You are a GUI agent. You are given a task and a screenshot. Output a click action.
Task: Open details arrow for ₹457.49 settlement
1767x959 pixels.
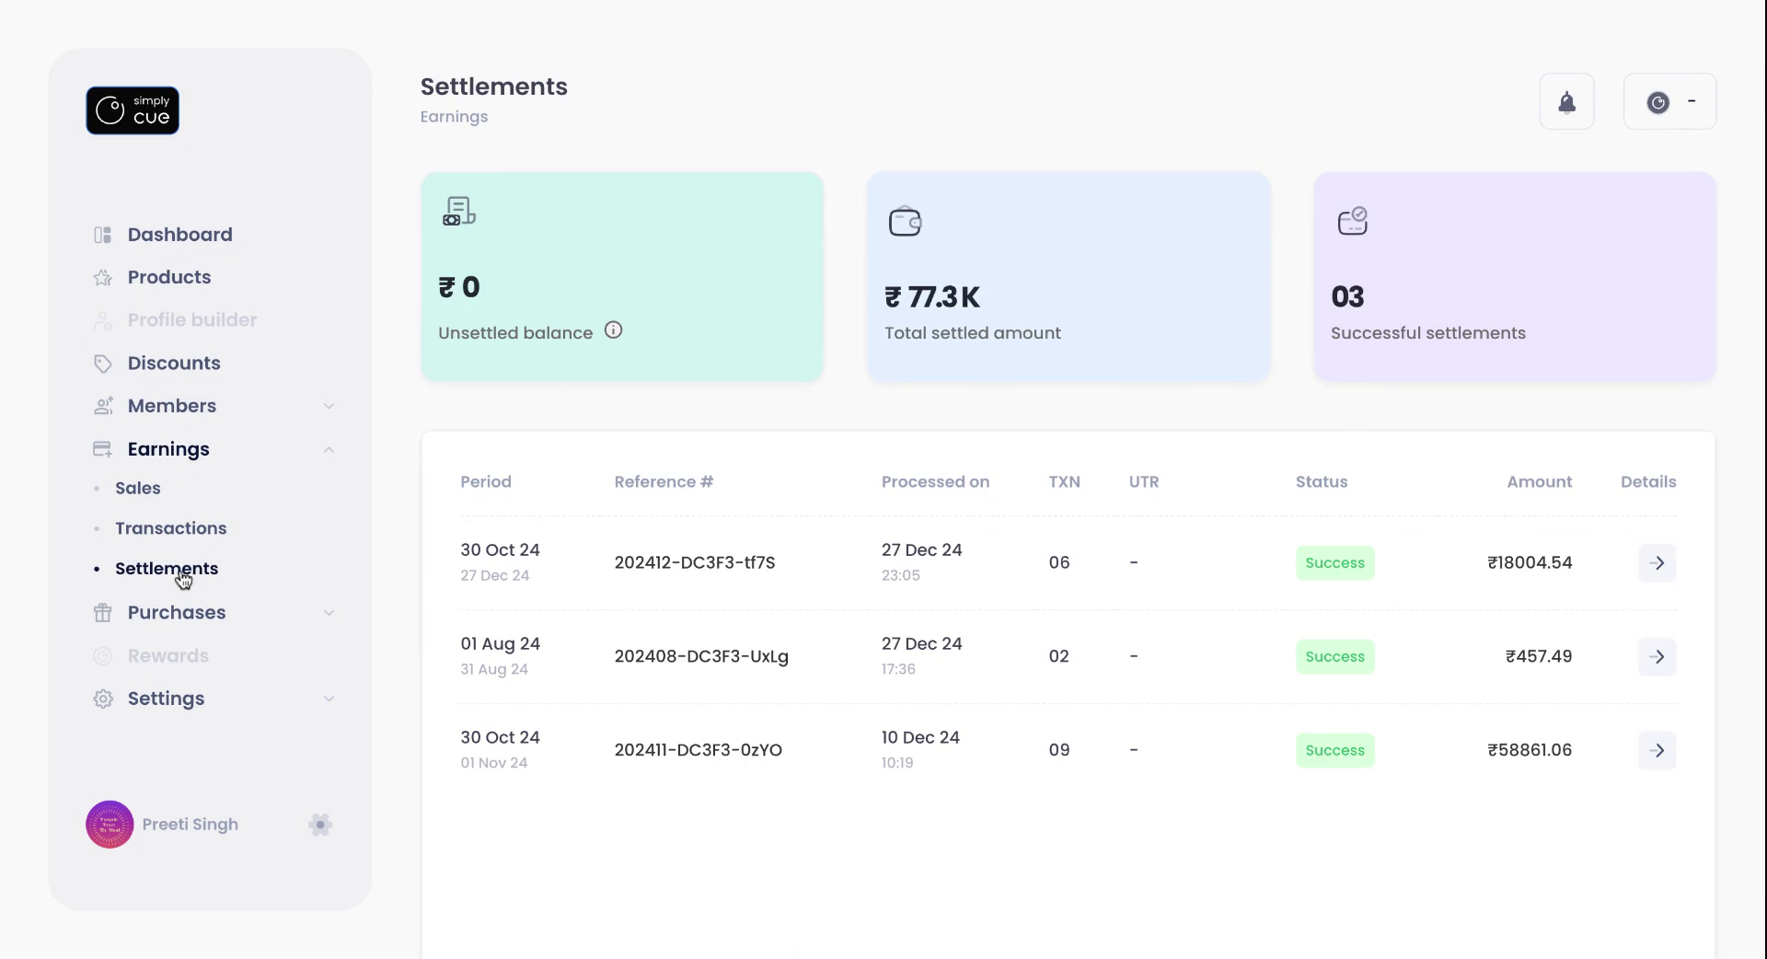pos(1657,657)
